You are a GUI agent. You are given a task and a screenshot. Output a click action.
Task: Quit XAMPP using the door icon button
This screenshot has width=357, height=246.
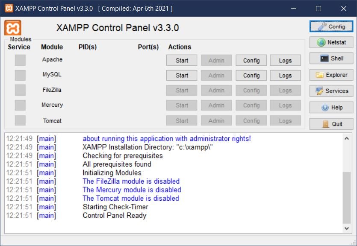pyautogui.click(x=331, y=124)
